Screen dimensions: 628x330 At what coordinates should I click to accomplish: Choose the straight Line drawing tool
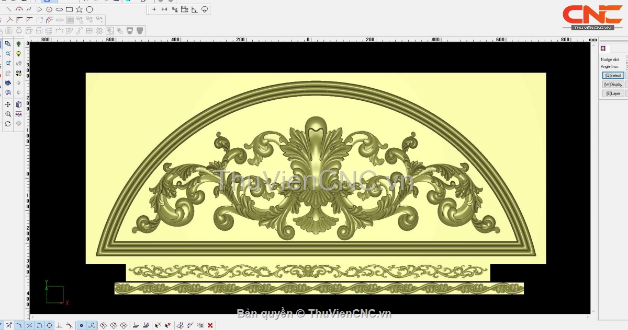pyautogui.click(x=9, y=9)
